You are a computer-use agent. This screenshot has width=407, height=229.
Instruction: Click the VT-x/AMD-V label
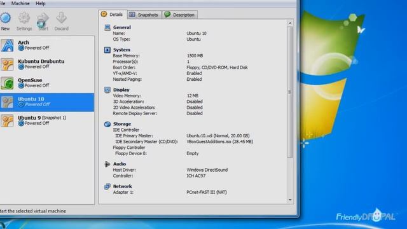pyautogui.click(x=125, y=74)
